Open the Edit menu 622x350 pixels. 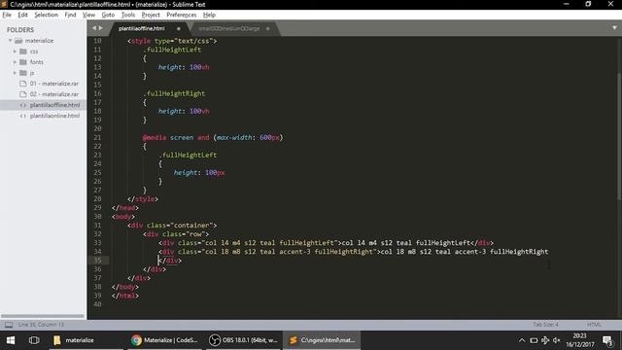point(22,15)
